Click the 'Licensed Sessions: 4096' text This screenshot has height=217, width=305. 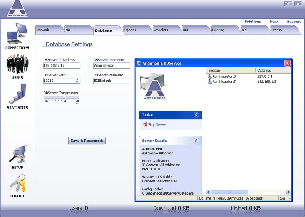160,181
